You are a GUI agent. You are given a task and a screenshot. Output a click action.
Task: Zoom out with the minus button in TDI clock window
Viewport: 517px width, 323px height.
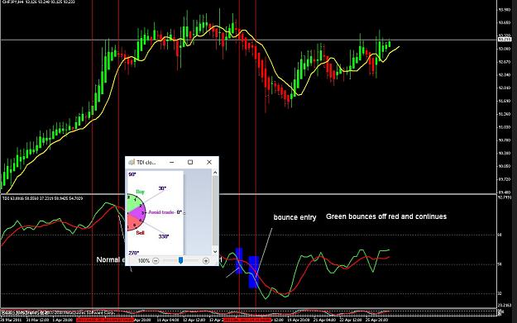156,261
